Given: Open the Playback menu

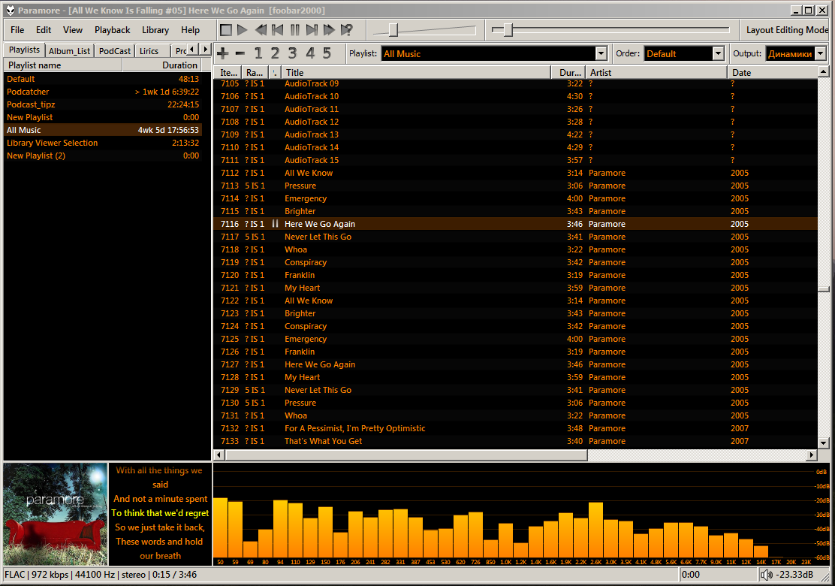Looking at the screenshot, I should (x=113, y=30).
